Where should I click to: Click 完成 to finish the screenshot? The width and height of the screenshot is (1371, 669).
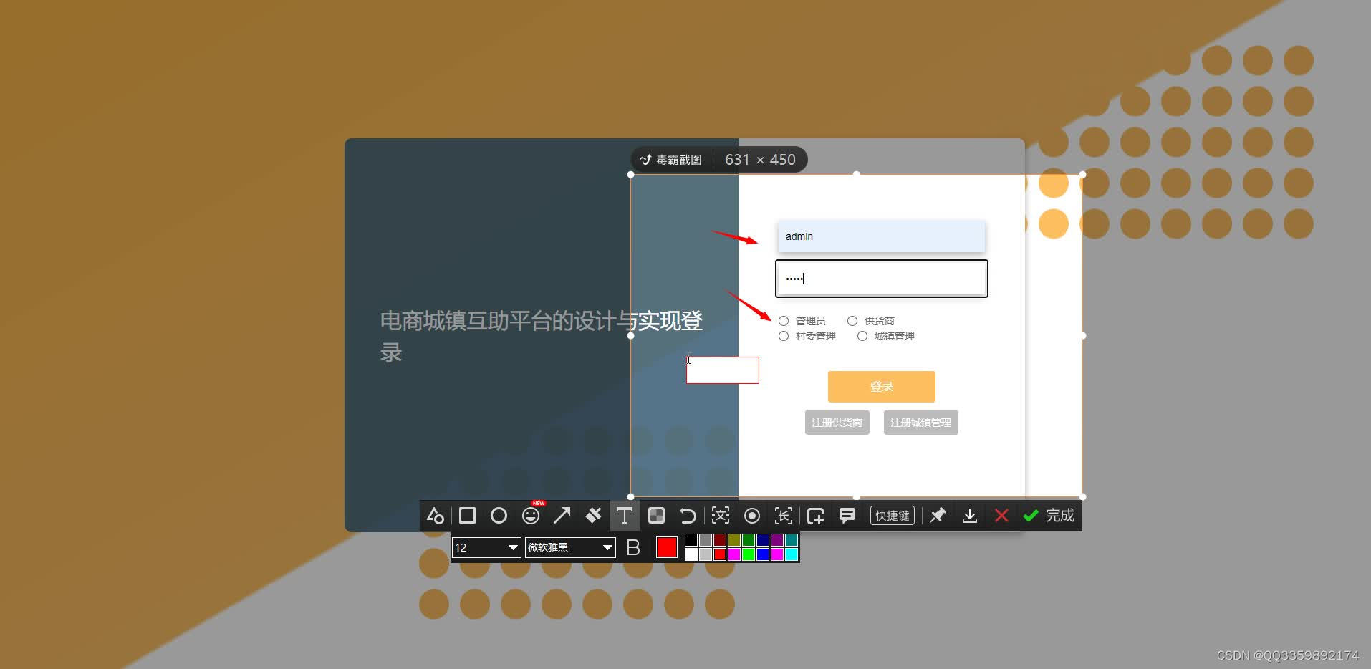(1049, 516)
